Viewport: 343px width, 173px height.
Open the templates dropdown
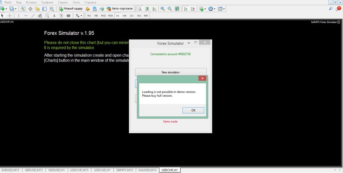[224, 9]
